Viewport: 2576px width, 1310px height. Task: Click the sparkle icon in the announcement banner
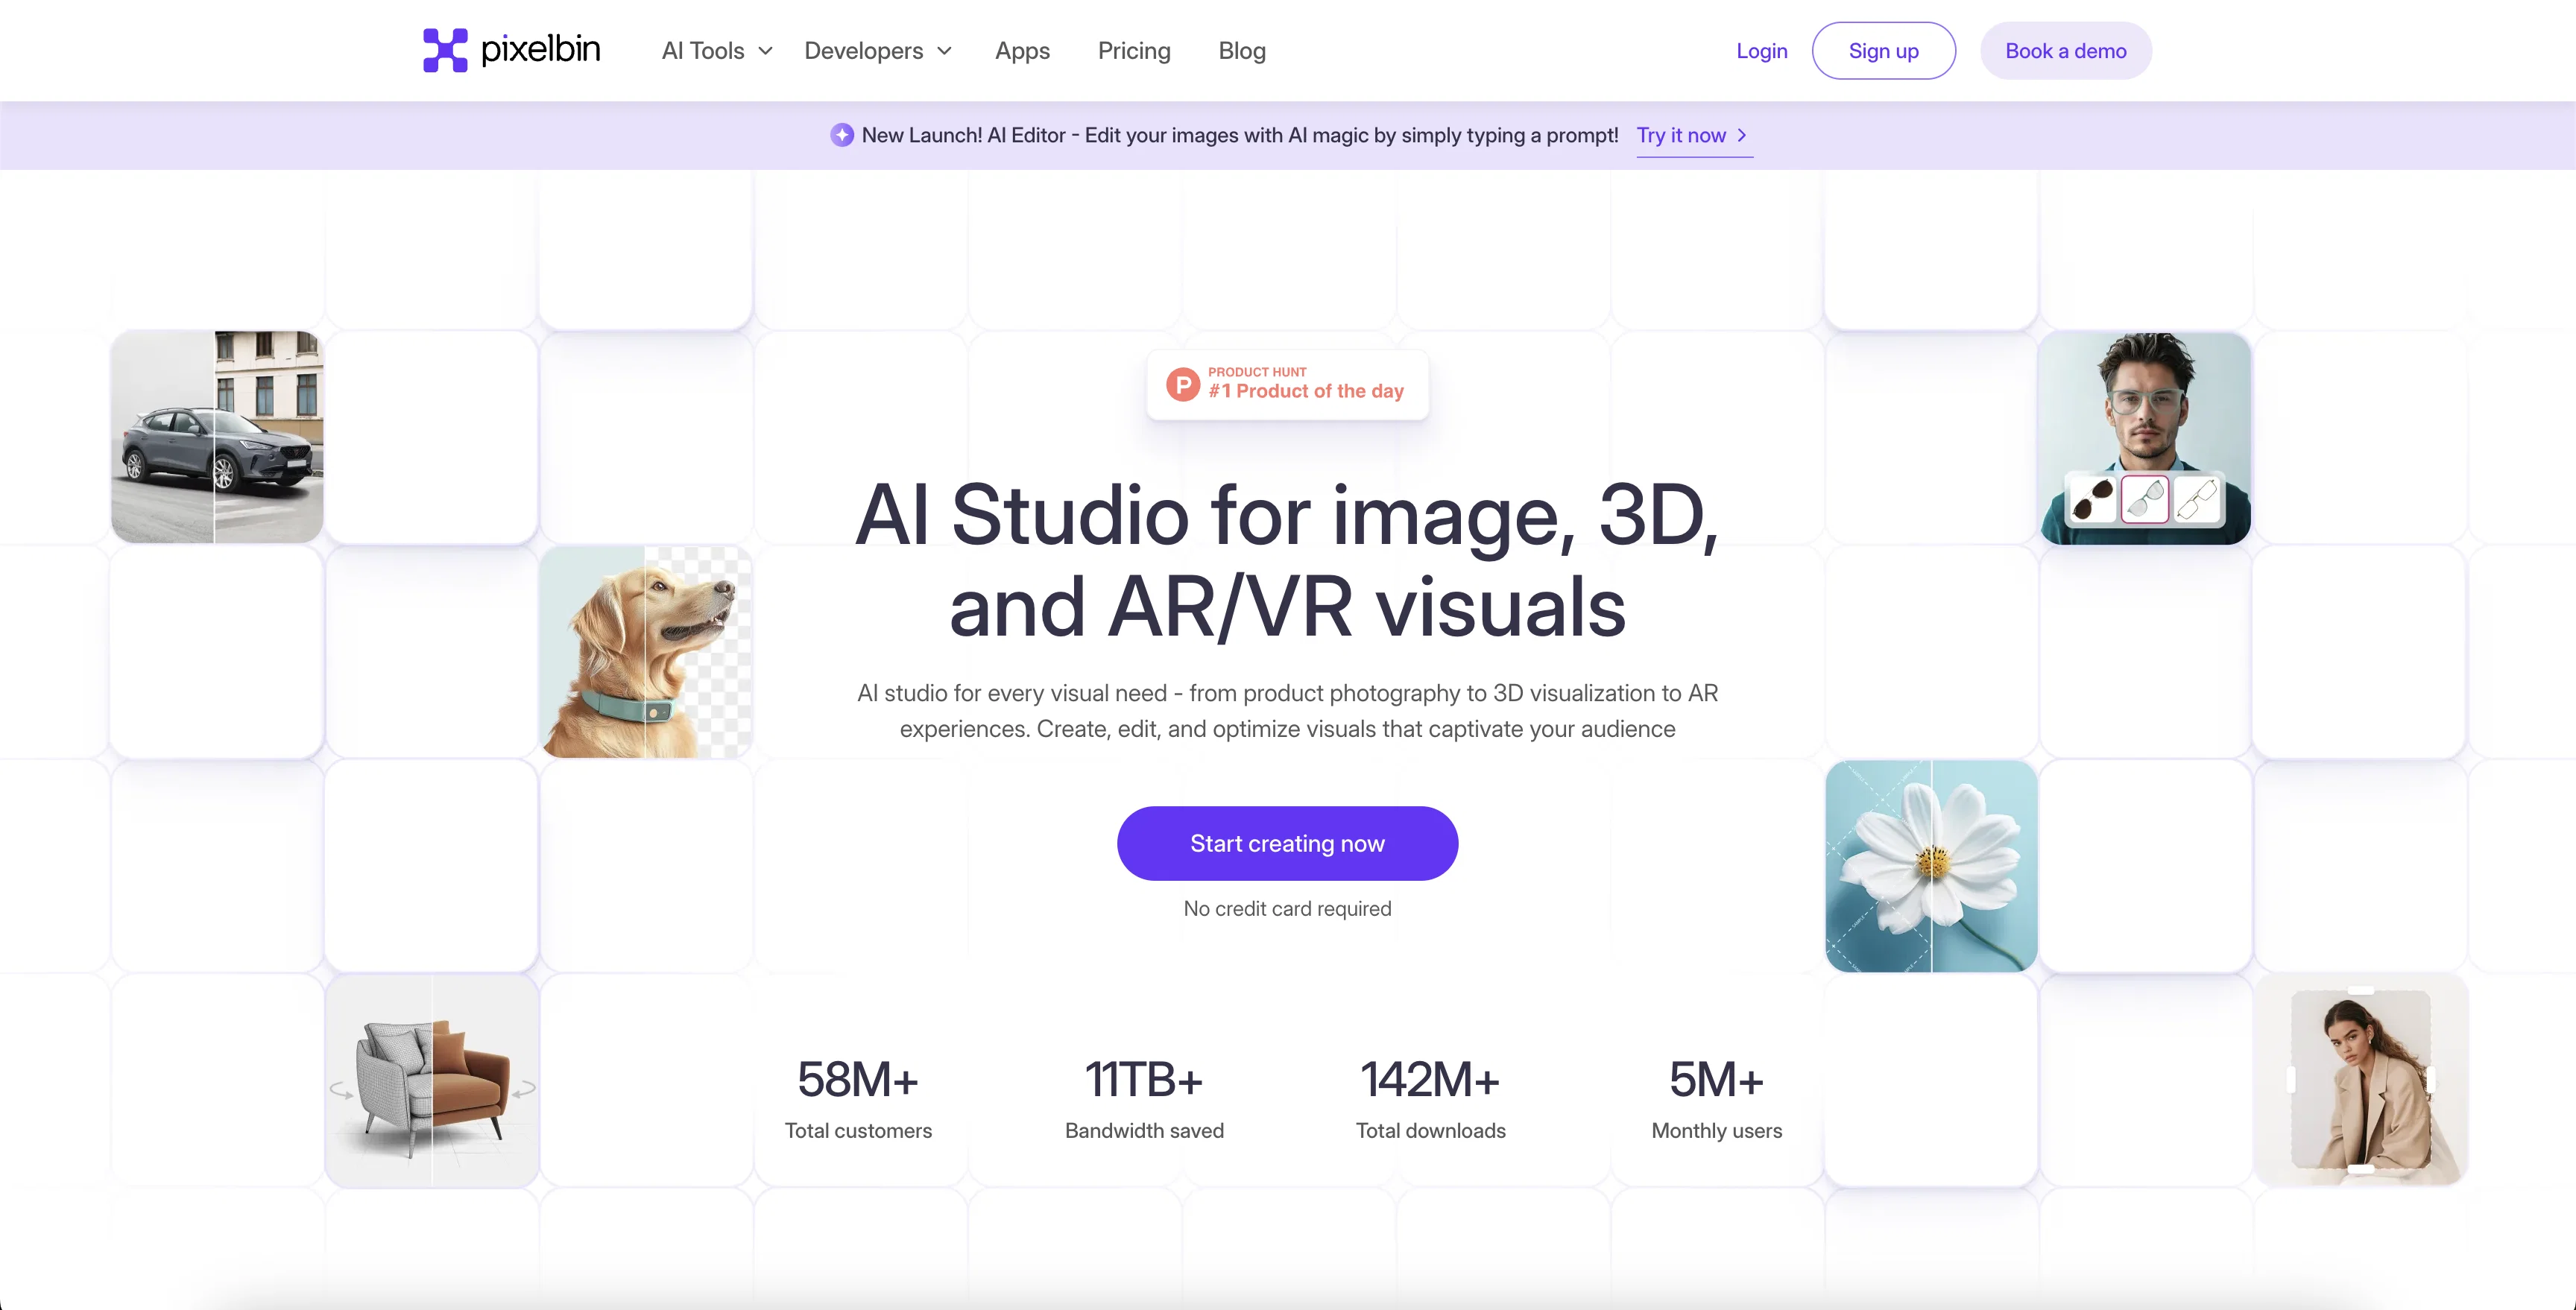(x=842, y=135)
